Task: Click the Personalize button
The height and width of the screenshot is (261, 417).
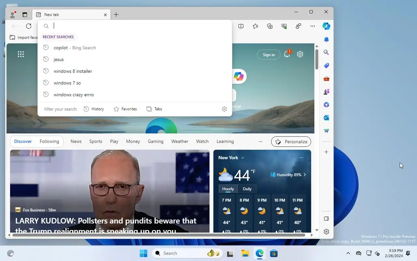Action: pyautogui.click(x=291, y=142)
